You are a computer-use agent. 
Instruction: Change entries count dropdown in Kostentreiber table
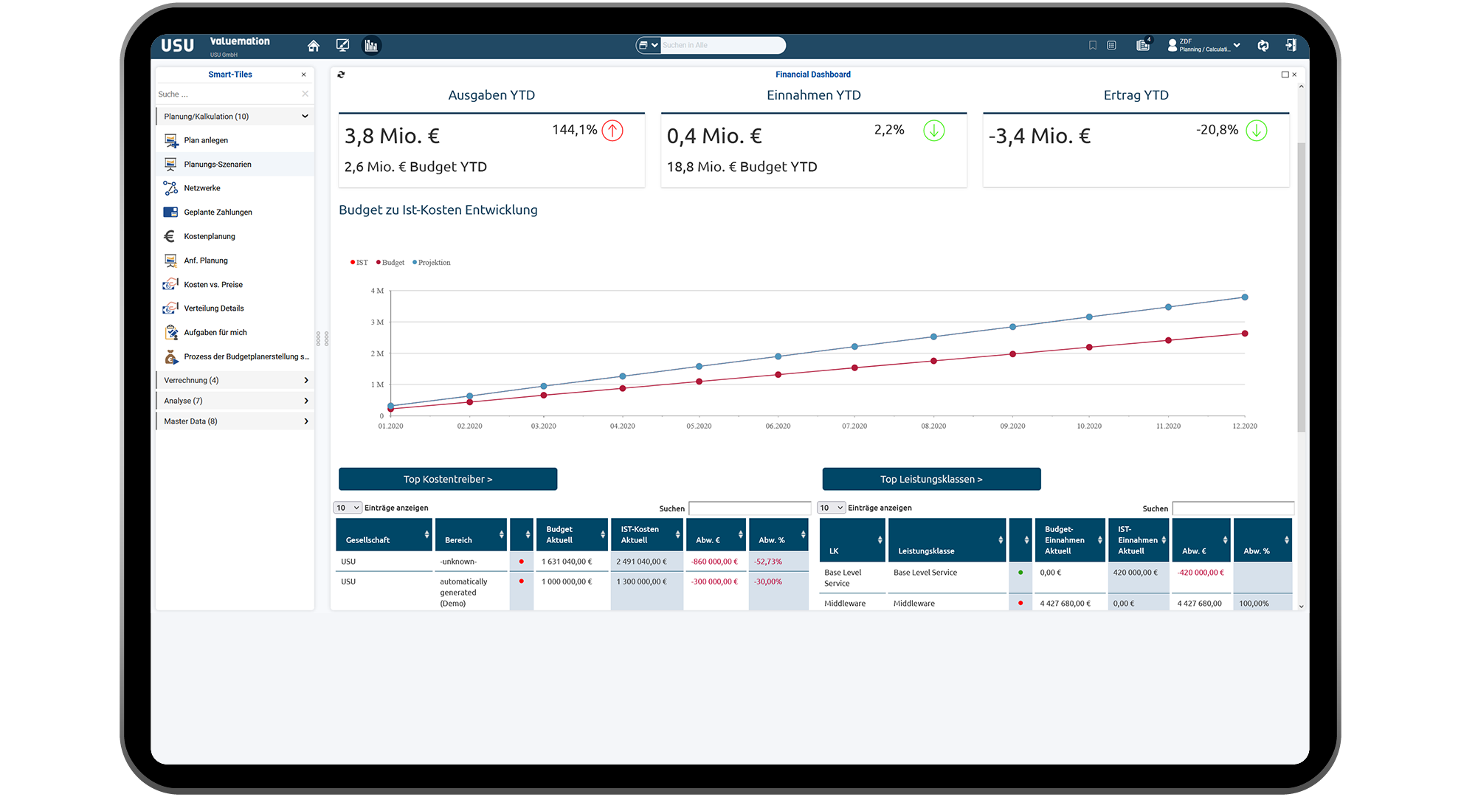point(348,508)
